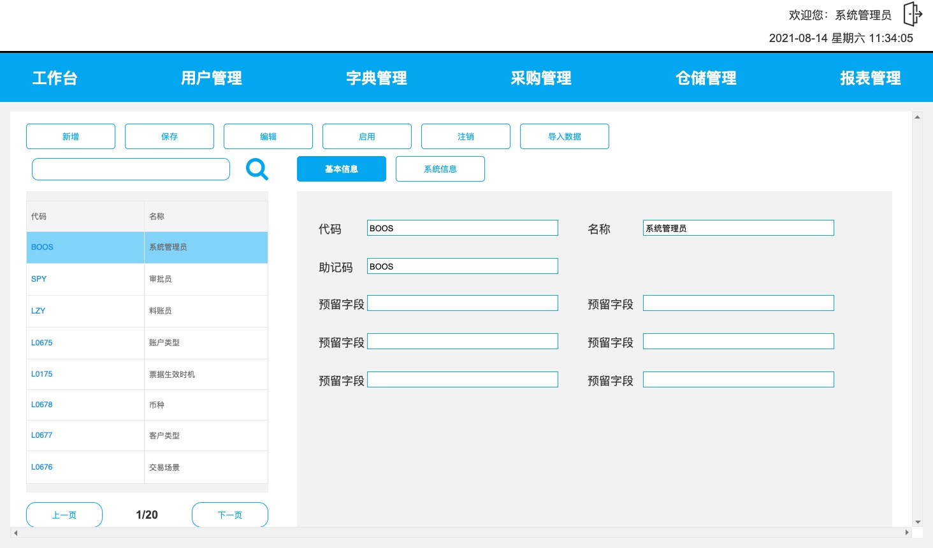Open the 采购管理 menu
The width and height of the screenshot is (933, 548).
point(541,78)
